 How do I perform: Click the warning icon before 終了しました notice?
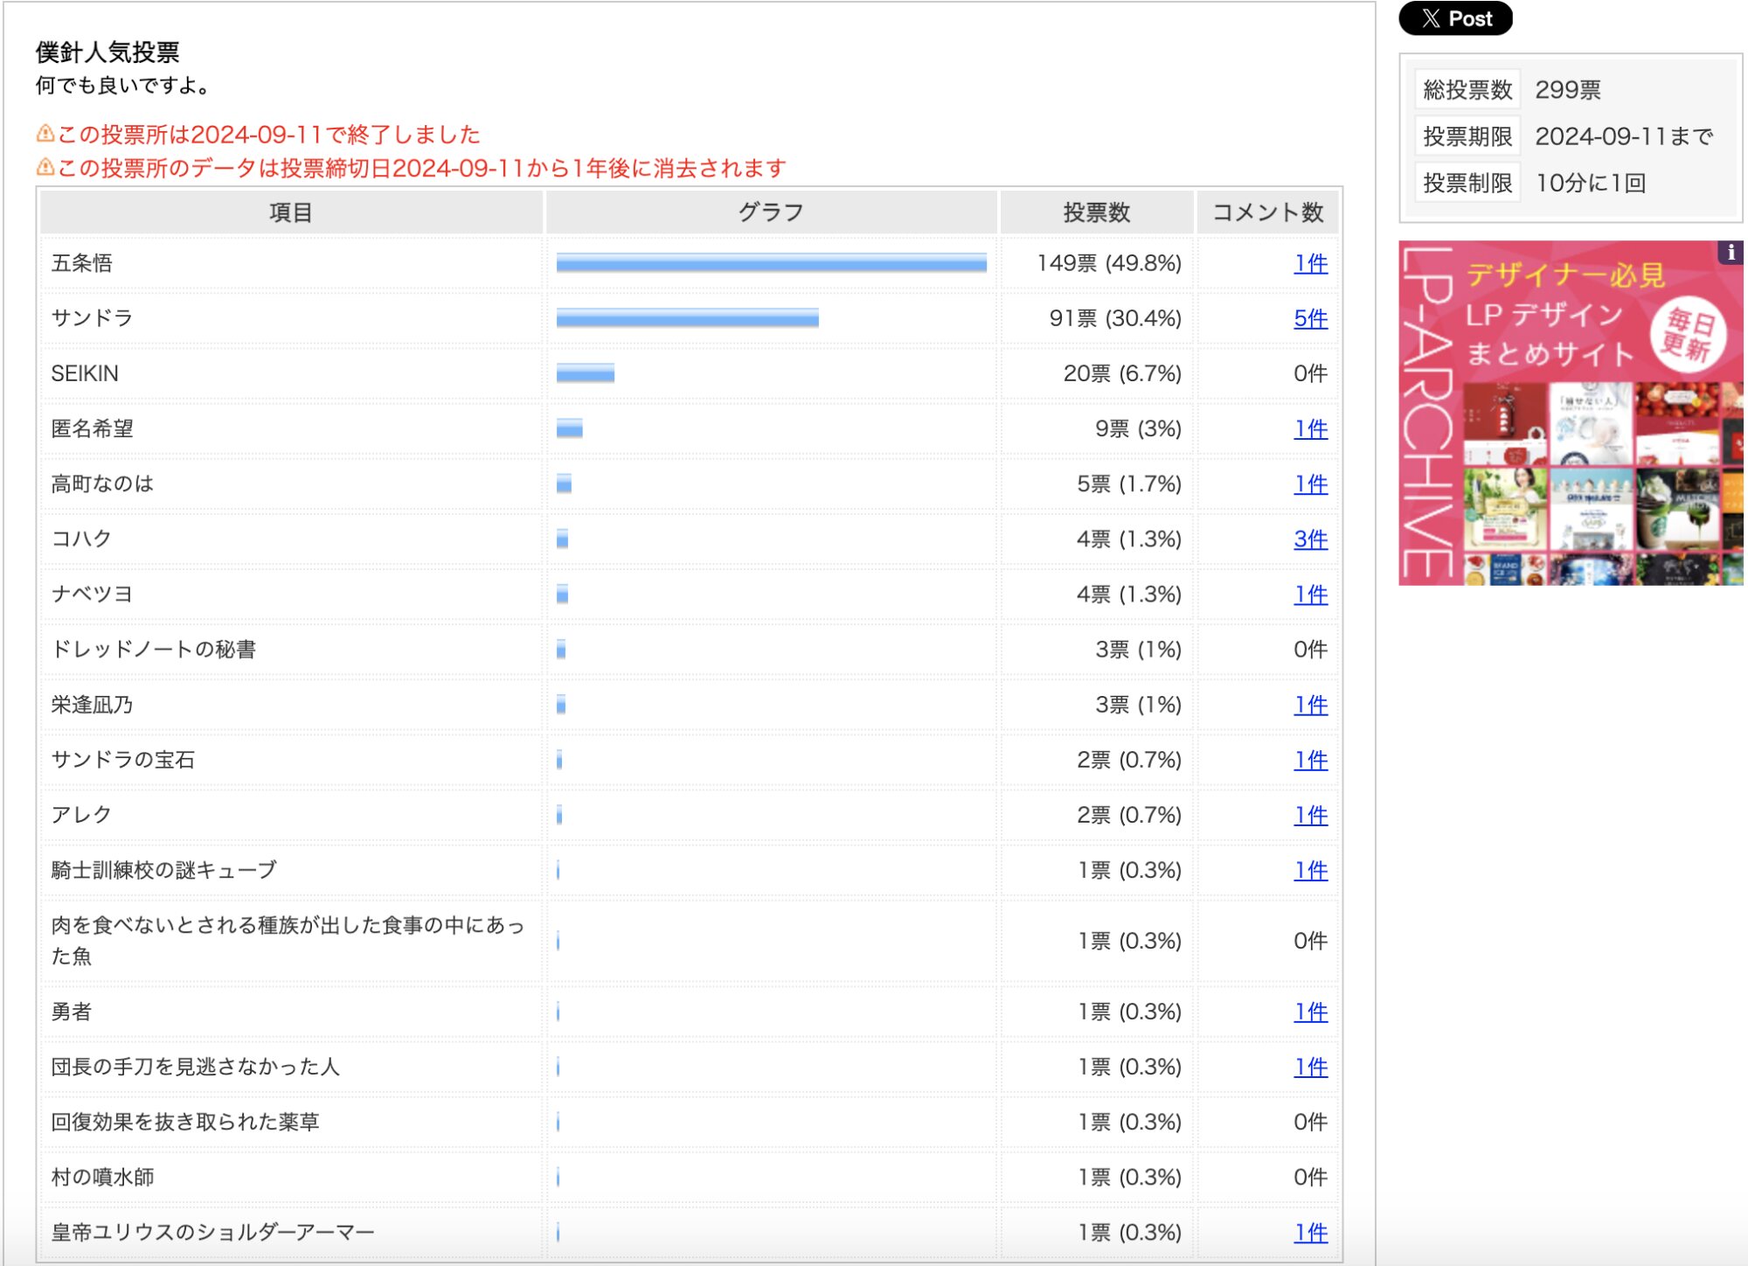45,134
